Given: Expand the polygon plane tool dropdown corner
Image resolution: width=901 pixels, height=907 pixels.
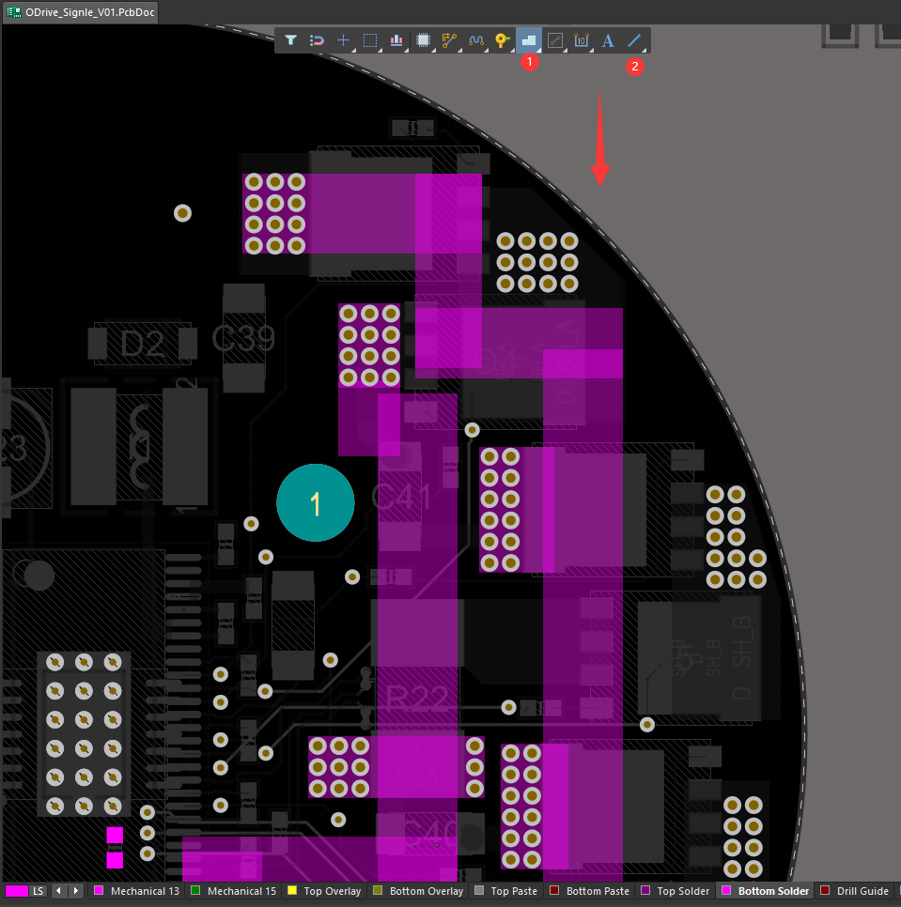Looking at the screenshot, I should (538, 51).
